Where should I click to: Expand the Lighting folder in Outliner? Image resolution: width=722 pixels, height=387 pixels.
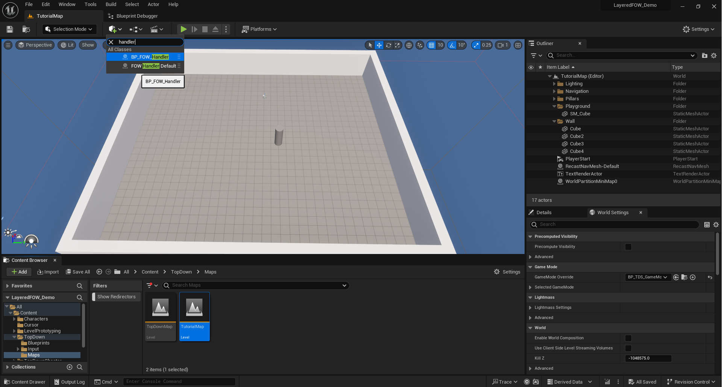[554, 84]
